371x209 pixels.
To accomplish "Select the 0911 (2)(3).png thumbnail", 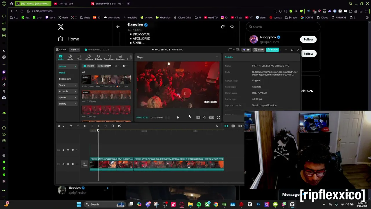I will pyautogui.click(x=106, y=95).
